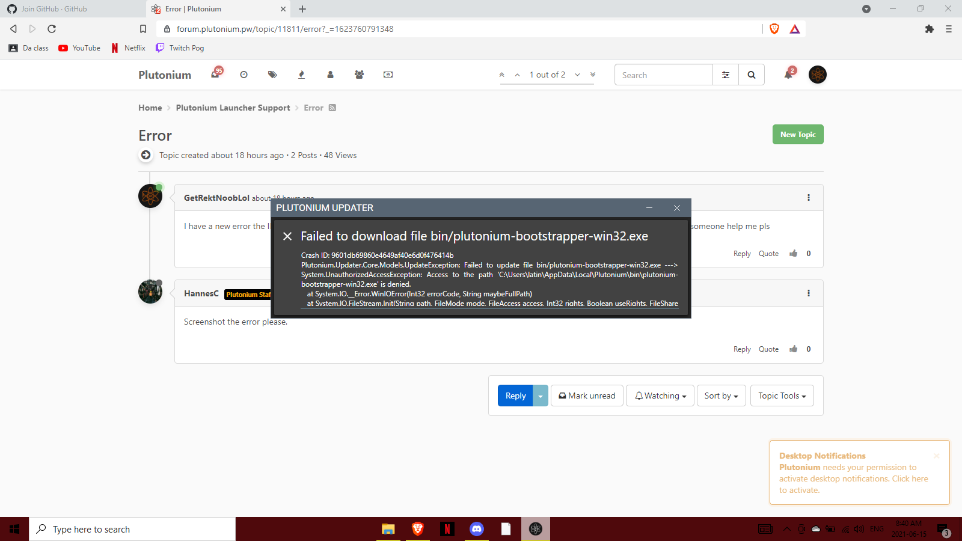Screen dimensions: 962x541
Task: Click Brave Shields lion icon in address bar
Action: (x=774, y=29)
